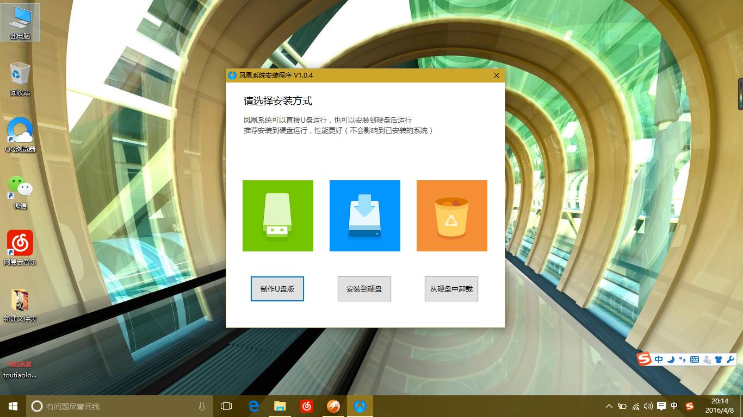Open NetEase Cloud Music from the taskbar
Viewport: 743px width, 417px height.
click(306, 406)
